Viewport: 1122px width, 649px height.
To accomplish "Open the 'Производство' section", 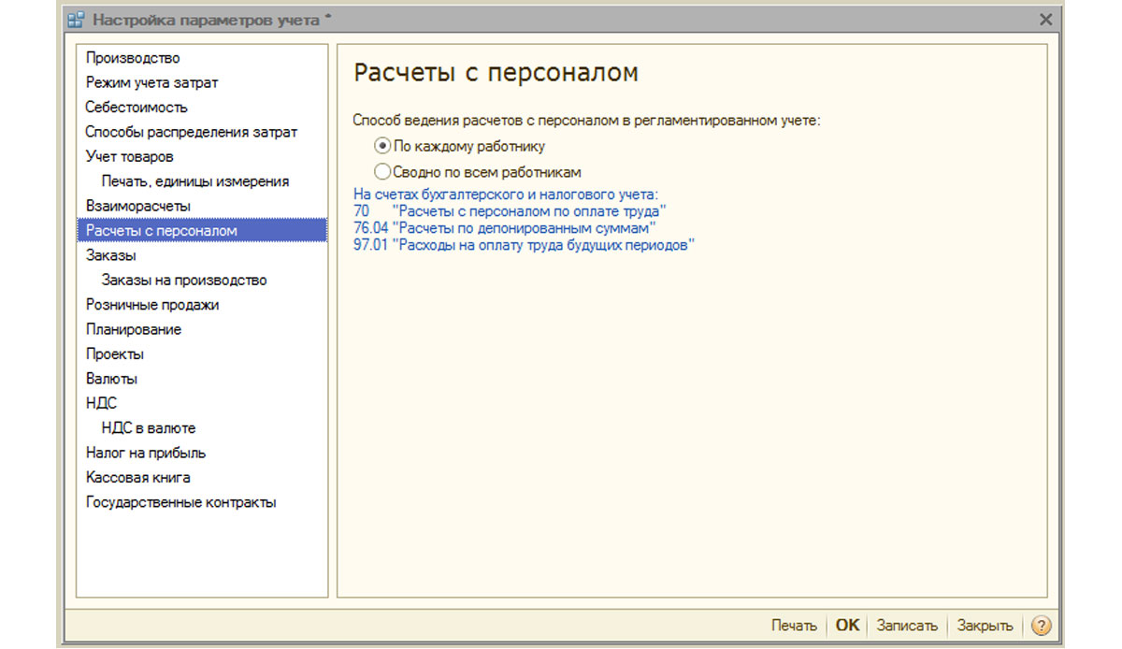I will point(133,58).
